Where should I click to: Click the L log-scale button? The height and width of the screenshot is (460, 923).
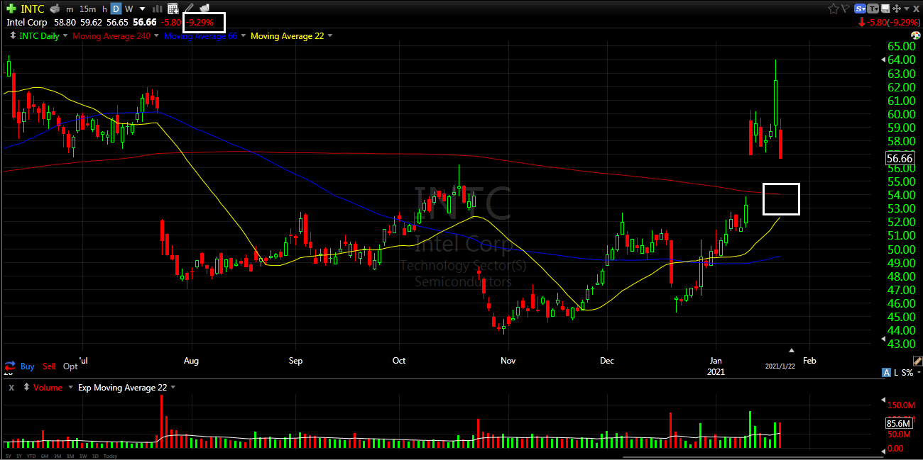click(x=895, y=373)
